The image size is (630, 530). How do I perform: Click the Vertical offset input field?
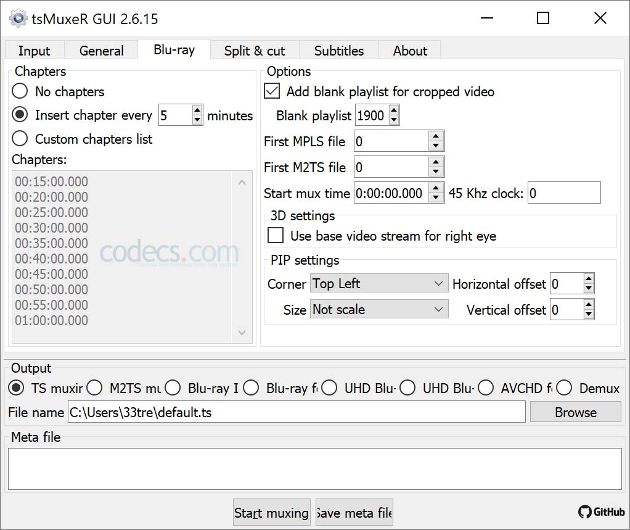pos(567,309)
